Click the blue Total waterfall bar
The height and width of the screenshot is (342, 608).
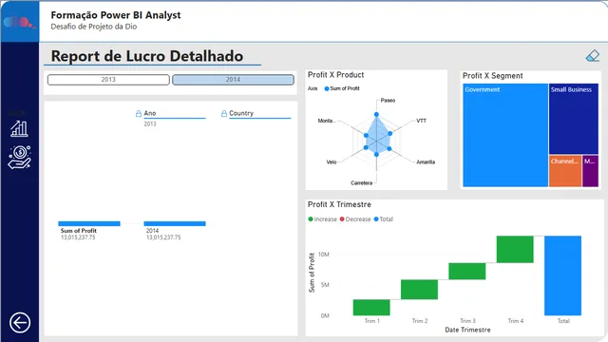click(x=562, y=275)
